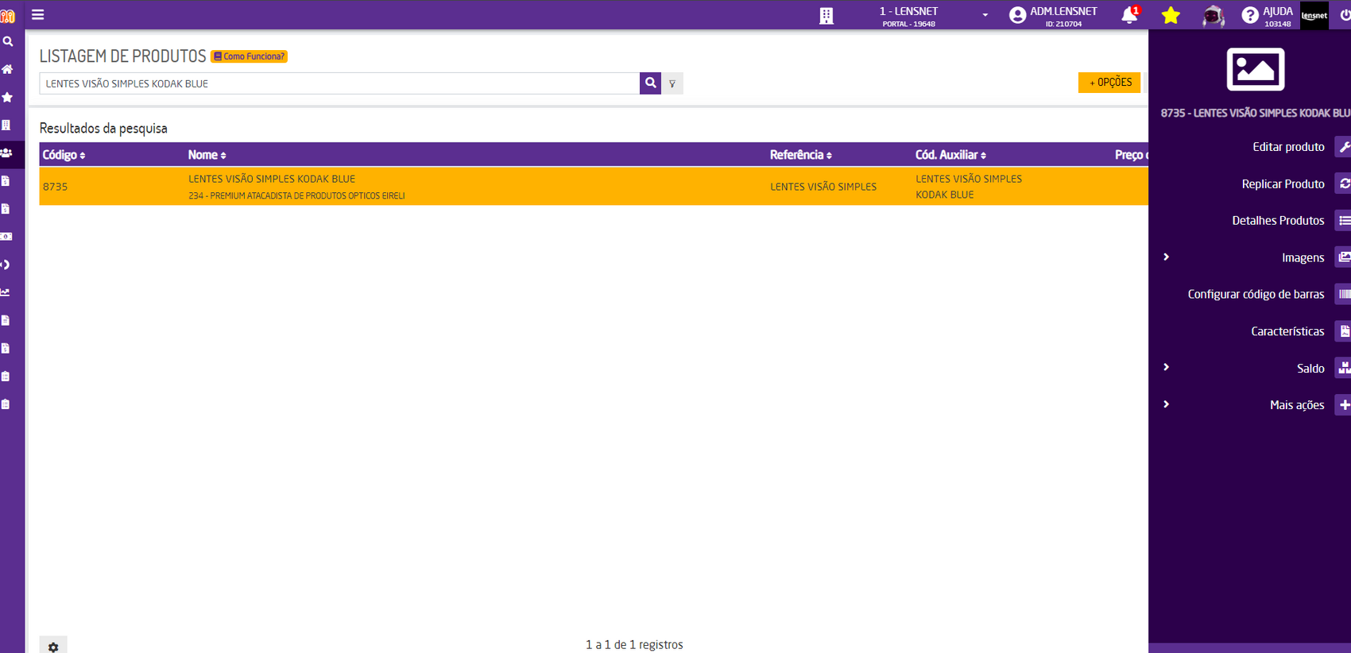This screenshot has height=653, width=1351.
Task: Click the power logout icon
Action: (x=1344, y=15)
